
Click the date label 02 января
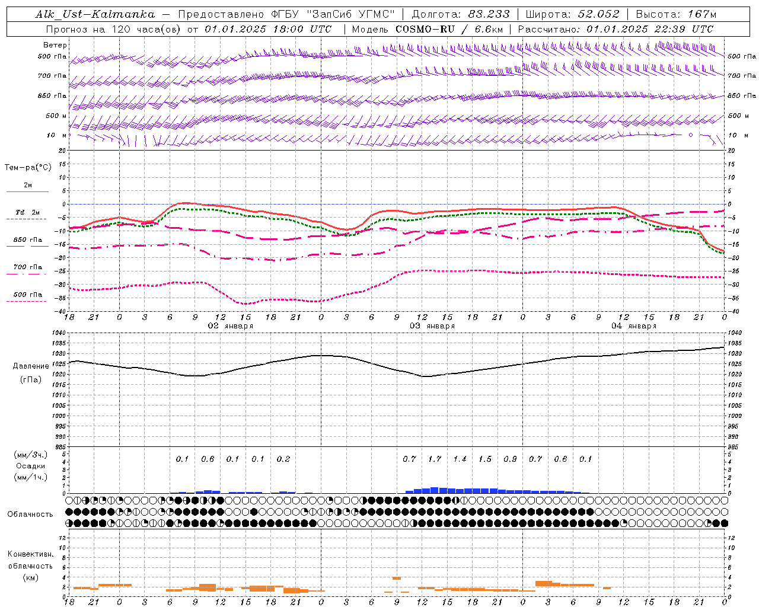pos(230,326)
